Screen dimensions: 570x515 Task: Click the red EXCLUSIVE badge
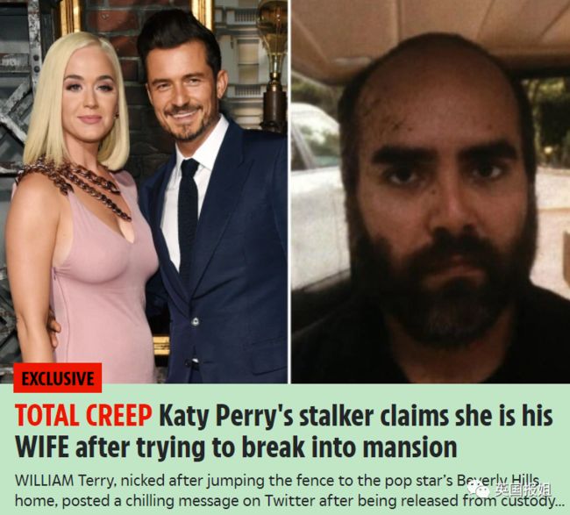pyautogui.click(x=57, y=378)
